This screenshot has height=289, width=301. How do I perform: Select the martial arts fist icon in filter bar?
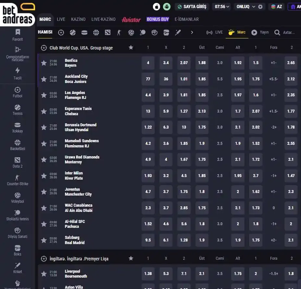pos(155,33)
